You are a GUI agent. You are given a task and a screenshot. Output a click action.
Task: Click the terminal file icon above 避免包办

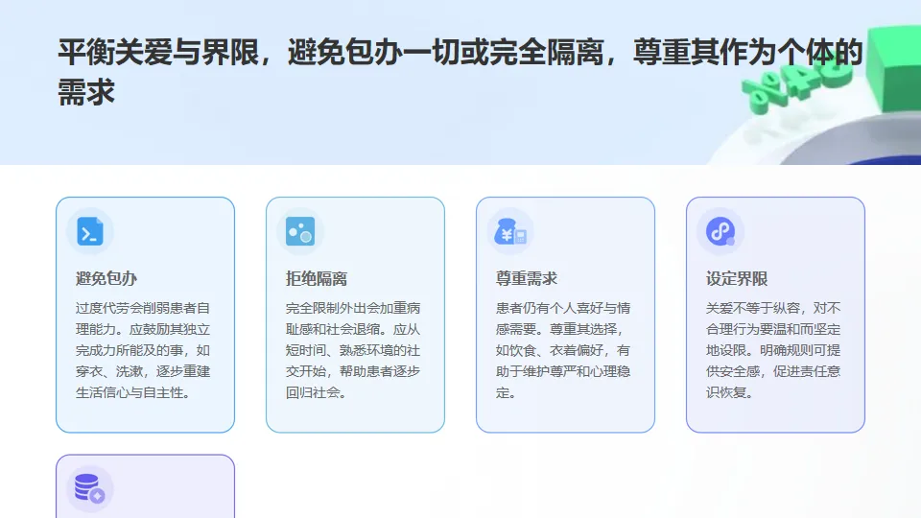pyautogui.click(x=90, y=231)
